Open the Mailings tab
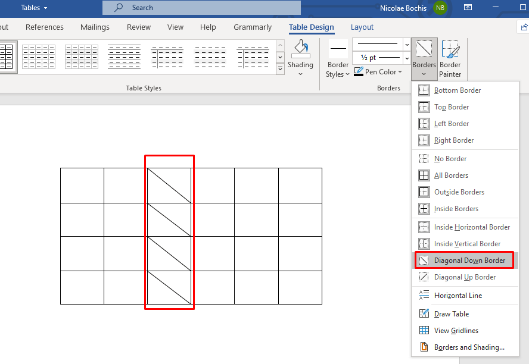 click(x=95, y=27)
